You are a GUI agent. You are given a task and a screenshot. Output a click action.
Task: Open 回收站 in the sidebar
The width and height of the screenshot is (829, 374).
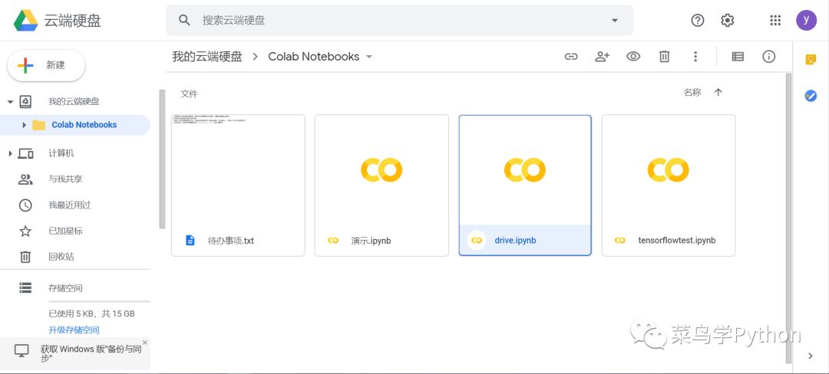click(x=61, y=257)
